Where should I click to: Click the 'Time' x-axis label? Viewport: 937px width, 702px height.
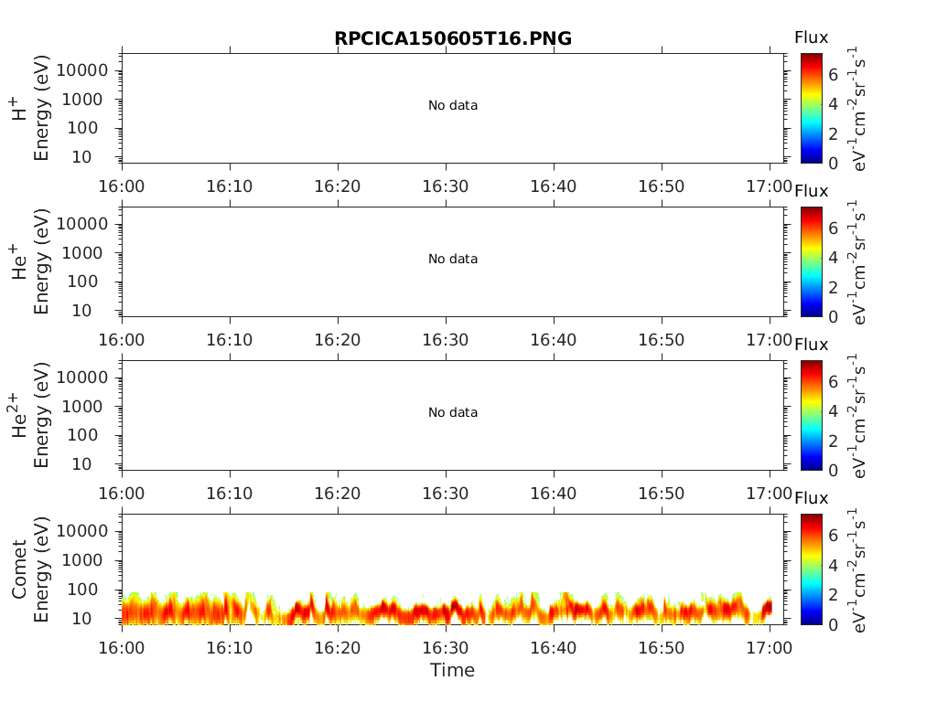pos(452,670)
